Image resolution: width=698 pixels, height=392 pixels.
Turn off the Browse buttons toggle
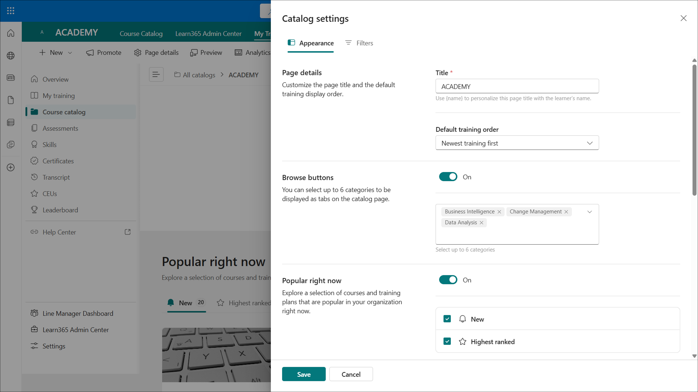[x=448, y=177]
